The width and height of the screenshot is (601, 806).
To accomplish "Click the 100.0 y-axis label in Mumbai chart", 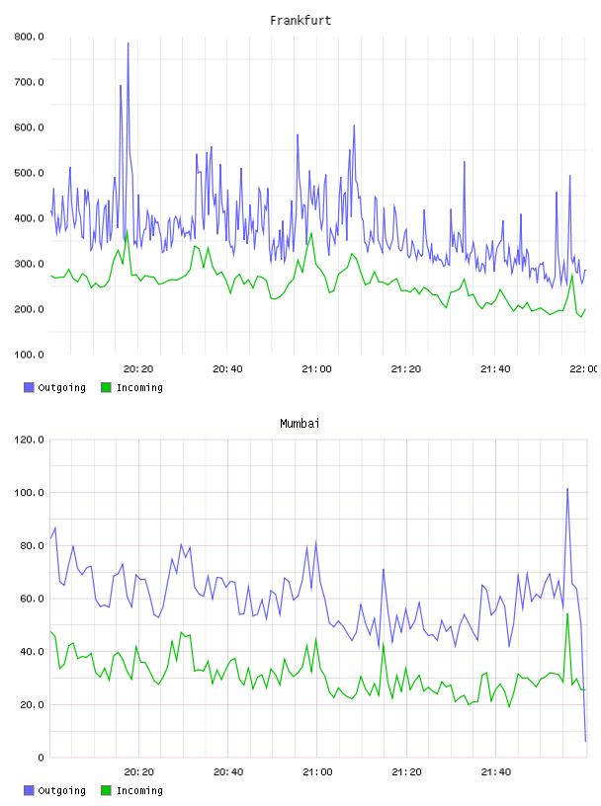I will point(29,493).
